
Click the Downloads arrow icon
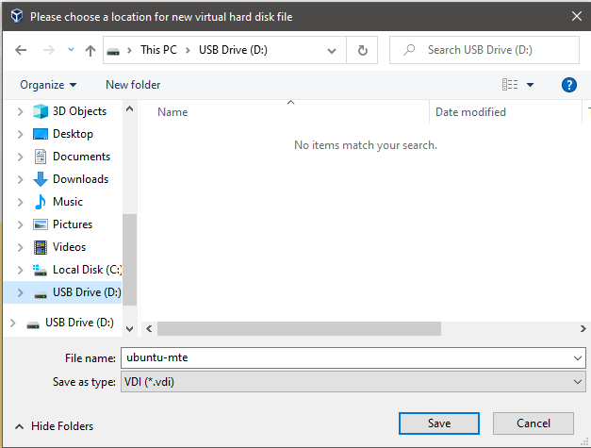click(41, 179)
